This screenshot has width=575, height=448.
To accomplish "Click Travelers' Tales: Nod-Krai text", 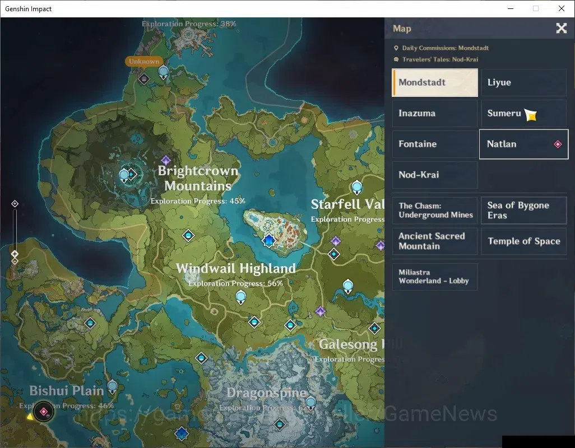I will tap(440, 59).
